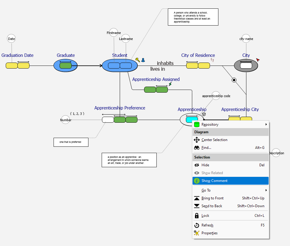The width and height of the screenshot is (290, 246).
Task: Click the green lightning icon by Apprenticeship Assigned
Action: click(x=170, y=84)
